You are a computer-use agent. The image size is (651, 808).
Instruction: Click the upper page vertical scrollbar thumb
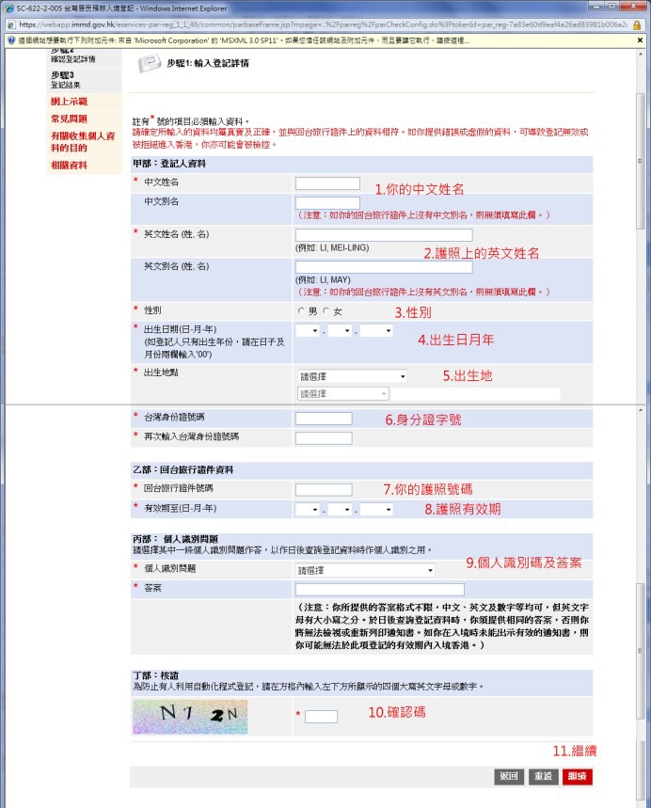(640, 161)
